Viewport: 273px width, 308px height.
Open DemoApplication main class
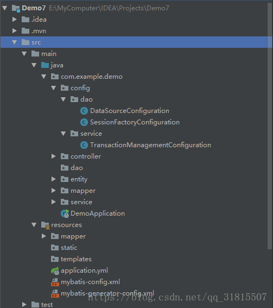pos(98,213)
